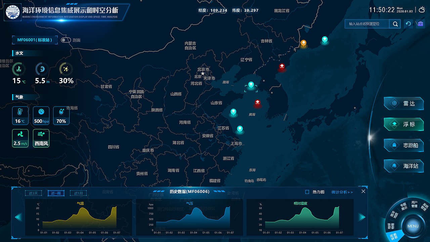Select the 30% circular sun icon
Viewport: 430px width, 242px height.
coord(66,69)
